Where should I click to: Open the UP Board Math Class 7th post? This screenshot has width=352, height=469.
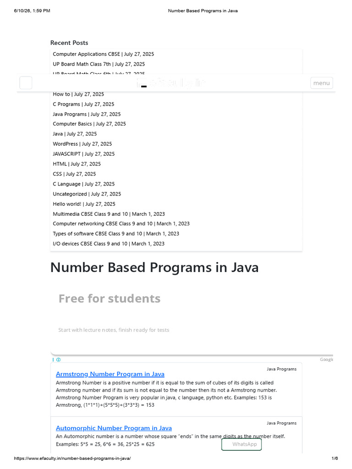pyautogui.click(x=82, y=64)
